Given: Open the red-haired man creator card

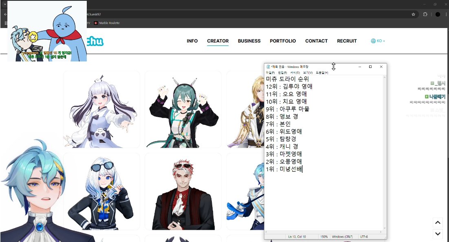Looking at the screenshot, I should pos(183,192).
